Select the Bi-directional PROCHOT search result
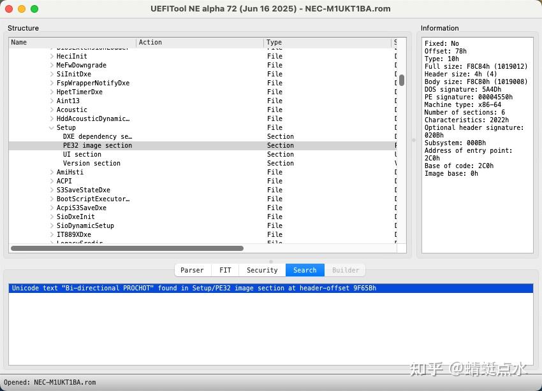The width and height of the screenshot is (542, 391). click(191, 288)
